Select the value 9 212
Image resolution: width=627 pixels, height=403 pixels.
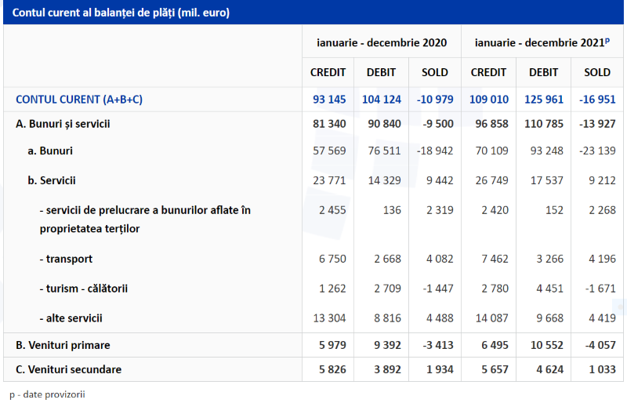pyautogui.click(x=602, y=180)
